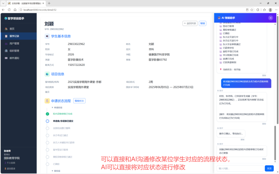Click the 返回列表 button
This screenshot has height=174, width=279.
[x=190, y=23]
